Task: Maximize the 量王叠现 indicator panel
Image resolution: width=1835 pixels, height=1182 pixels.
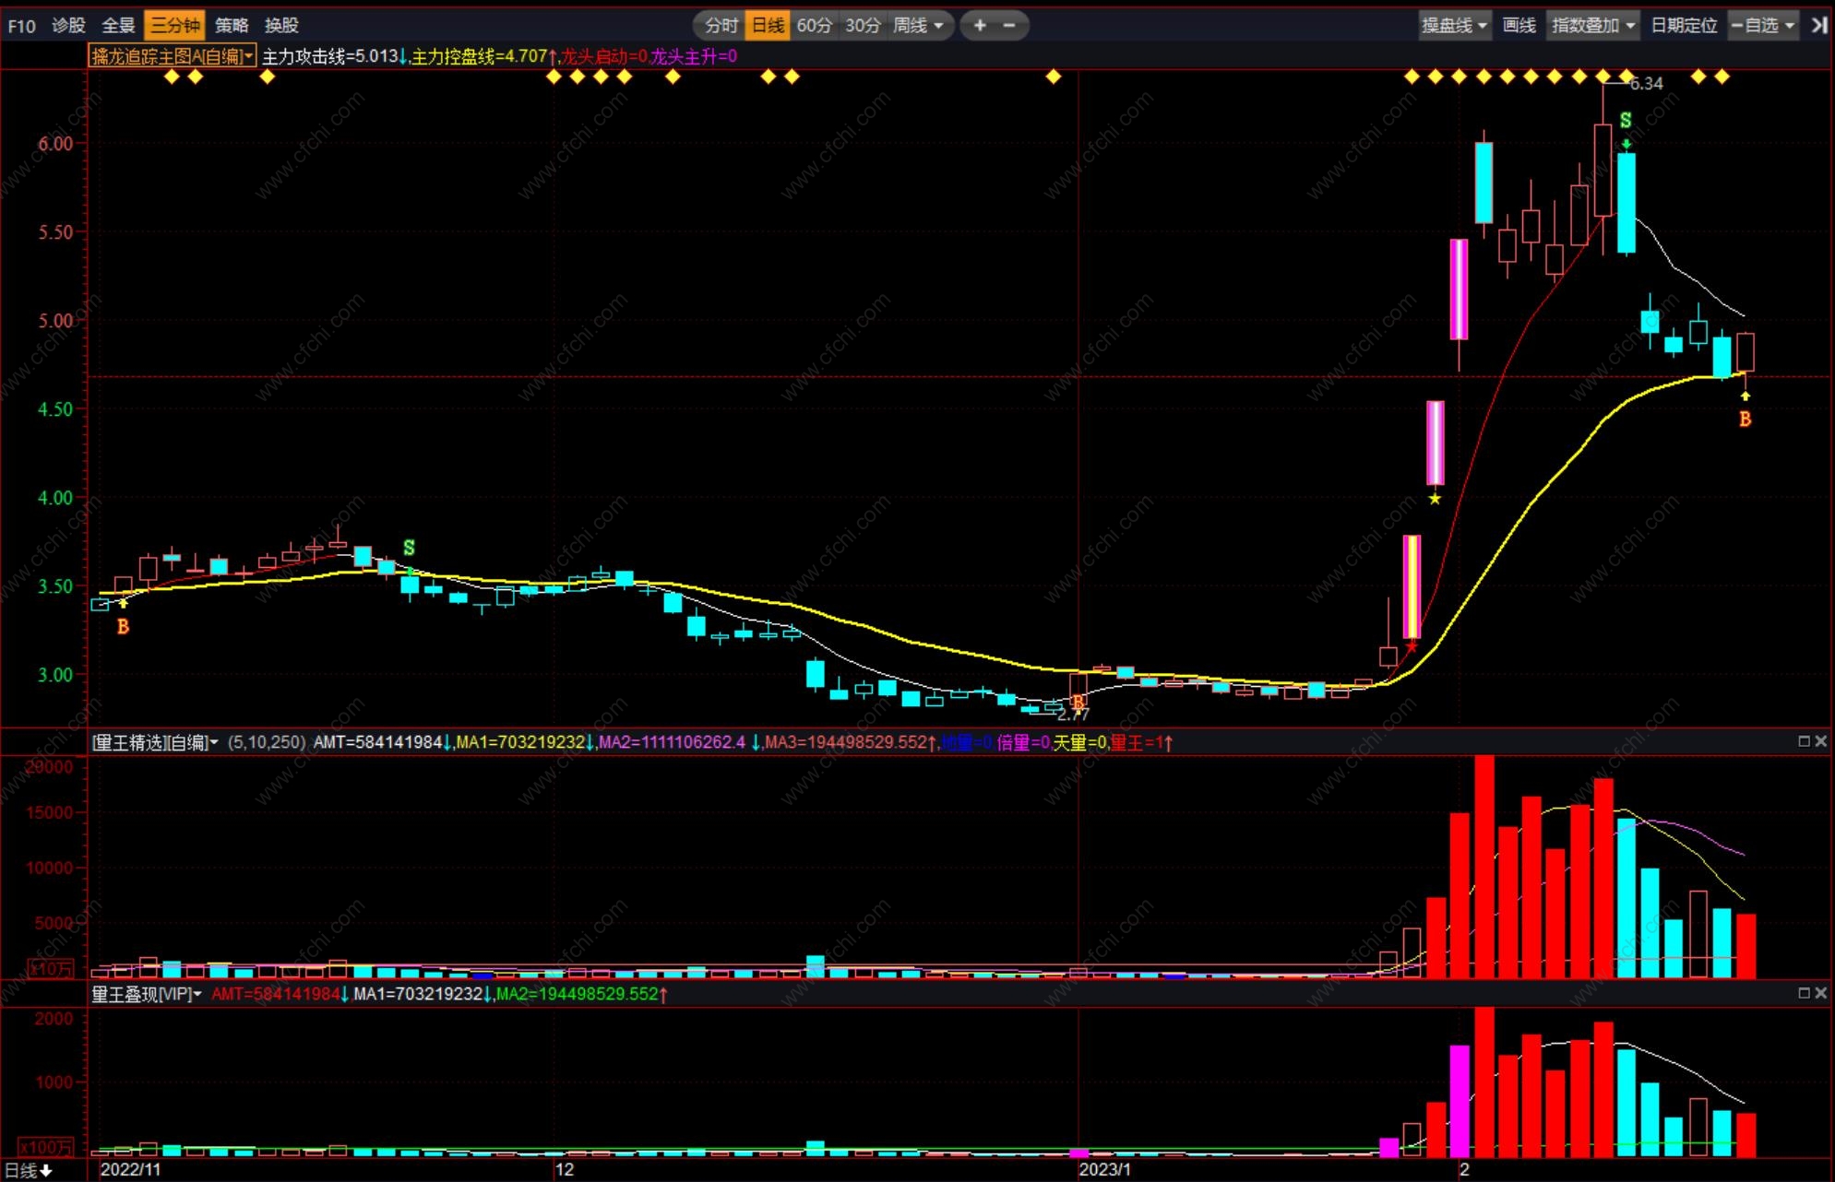Action: point(1804,993)
